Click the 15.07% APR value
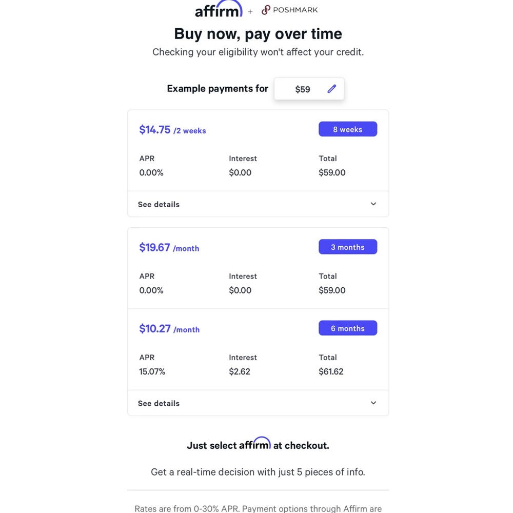 coord(152,371)
